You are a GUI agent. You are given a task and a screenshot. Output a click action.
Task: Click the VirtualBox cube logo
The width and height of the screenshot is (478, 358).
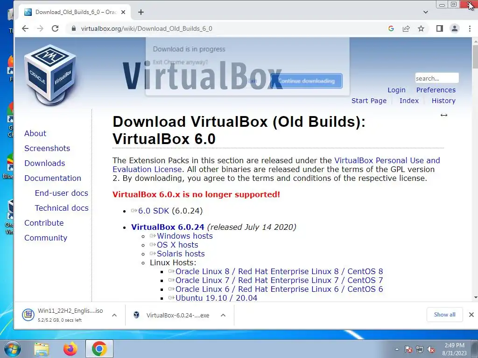click(x=50, y=75)
